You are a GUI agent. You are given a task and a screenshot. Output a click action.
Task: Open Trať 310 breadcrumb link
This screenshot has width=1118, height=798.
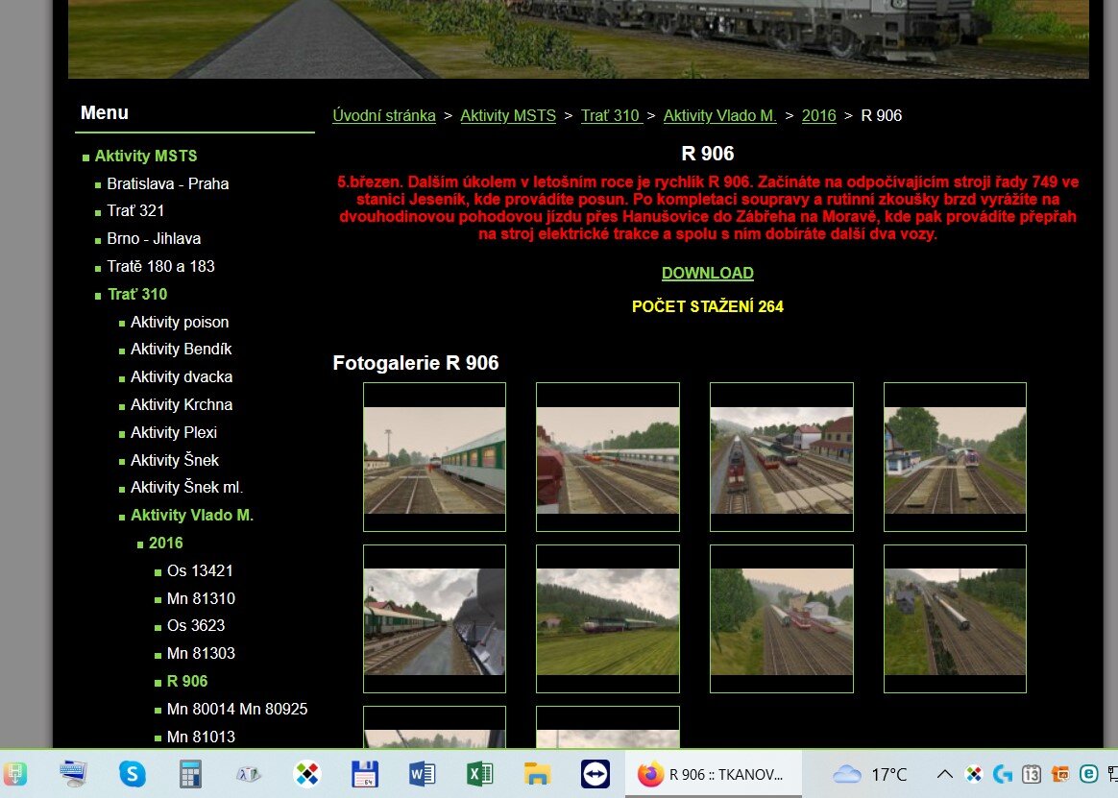coord(612,115)
